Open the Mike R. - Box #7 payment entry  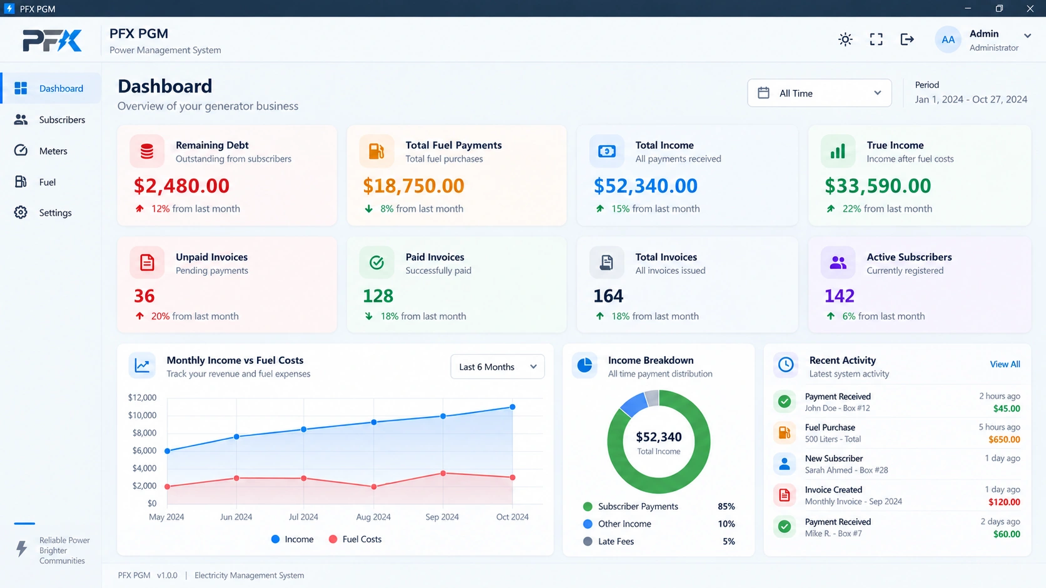pyautogui.click(x=896, y=527)
